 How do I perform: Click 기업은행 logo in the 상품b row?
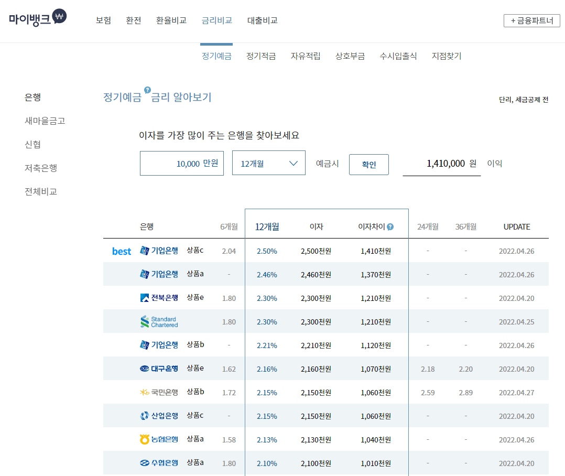(159, 345)
